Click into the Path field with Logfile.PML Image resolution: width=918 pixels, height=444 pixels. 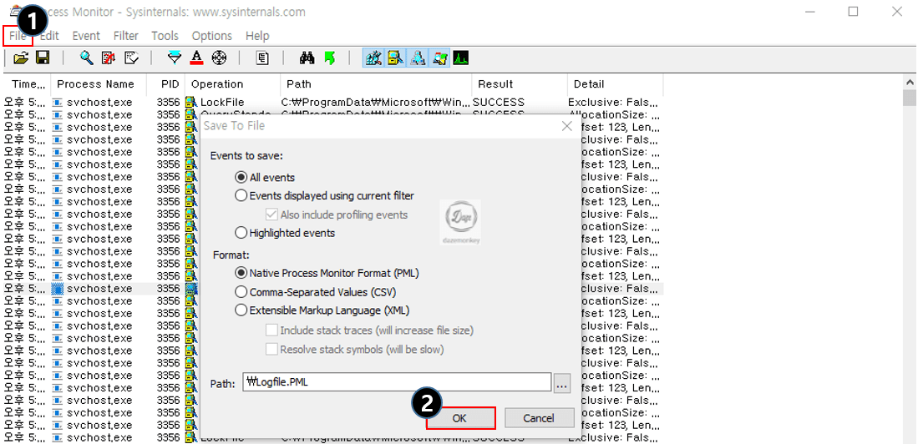tap(397, 383)
